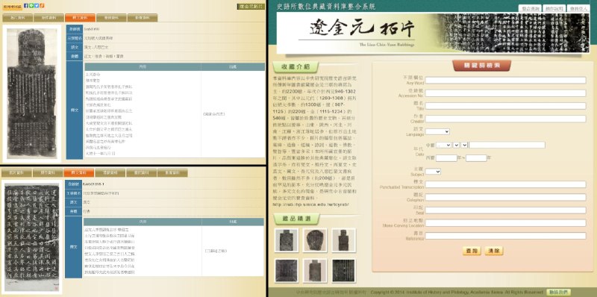Open the tall stele rubbing image in upper record
Image resolution: width=597 pixels, height=297 pixels.
tap(32, 94)
